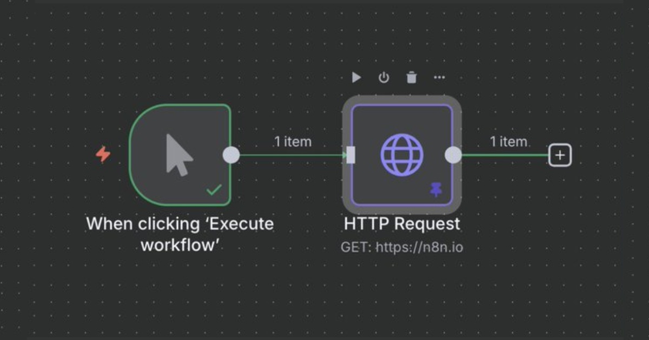Click the first '1 item' connection label
This screenshot has width=649, height=340.
point(292,141)
